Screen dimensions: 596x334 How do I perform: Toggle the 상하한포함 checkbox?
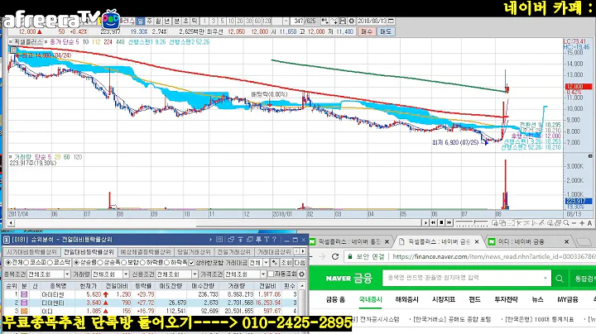point(191,262)
